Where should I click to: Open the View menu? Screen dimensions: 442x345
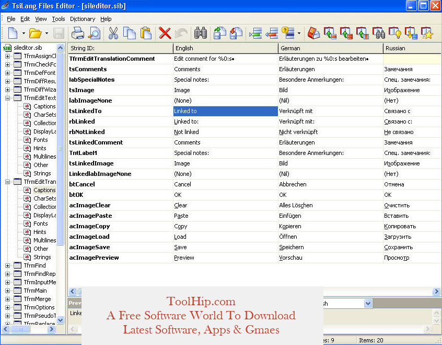pyautogui.click(x=41, y=19)
